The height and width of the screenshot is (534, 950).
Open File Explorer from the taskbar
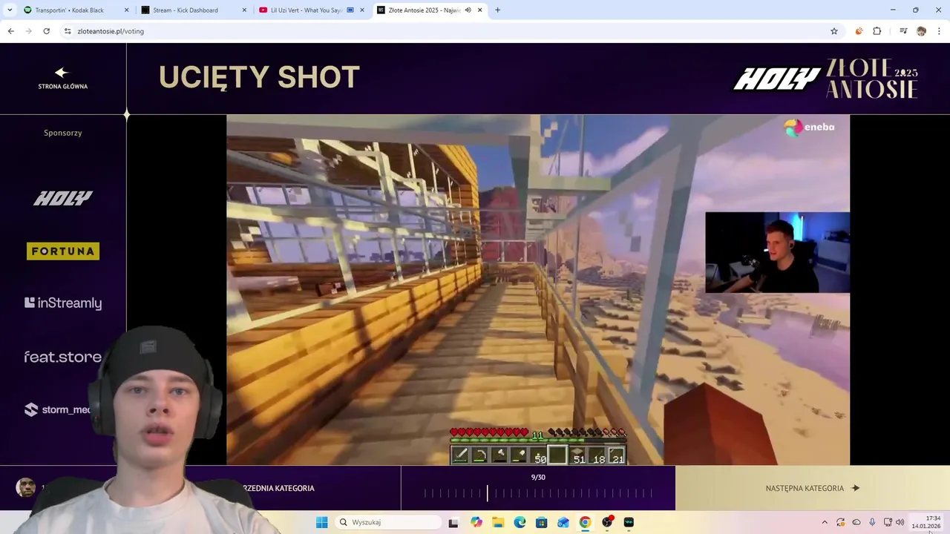coord(498,522)
